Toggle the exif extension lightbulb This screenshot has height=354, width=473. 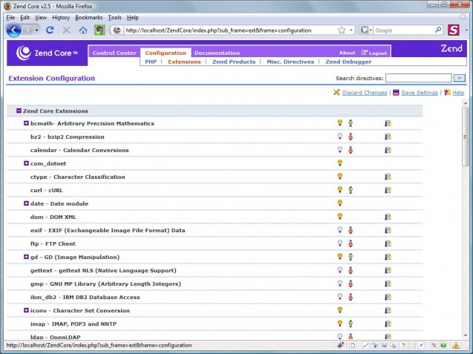(x=339, y=229)
